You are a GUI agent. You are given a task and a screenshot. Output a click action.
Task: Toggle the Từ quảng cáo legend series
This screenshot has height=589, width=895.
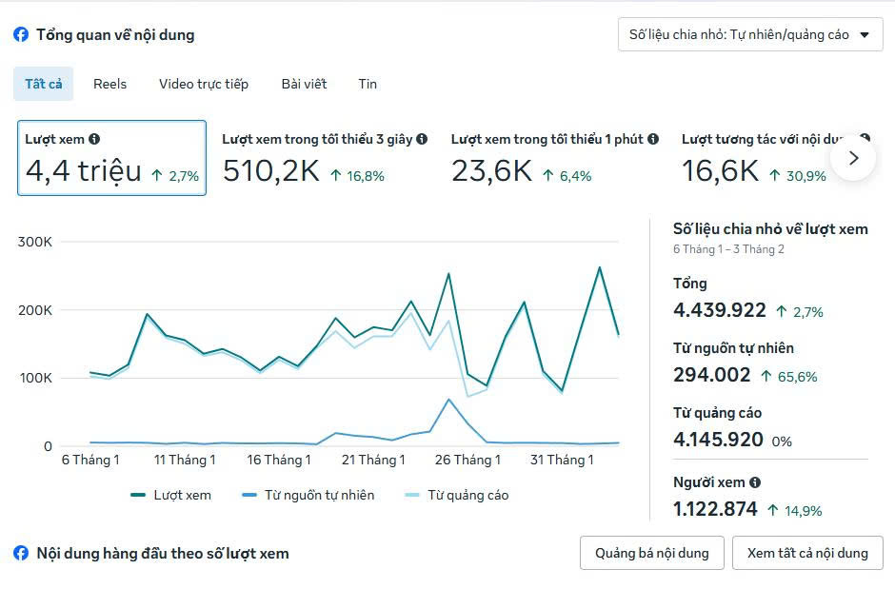coord(457,495)
